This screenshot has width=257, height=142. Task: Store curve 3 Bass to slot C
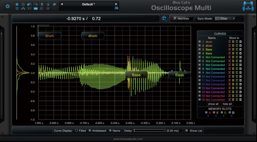point(237,49)
